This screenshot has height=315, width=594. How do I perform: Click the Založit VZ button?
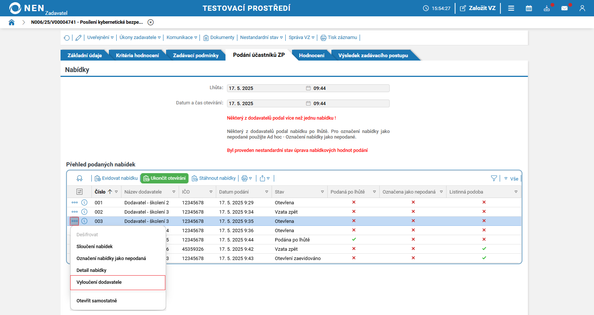point(478,8)
